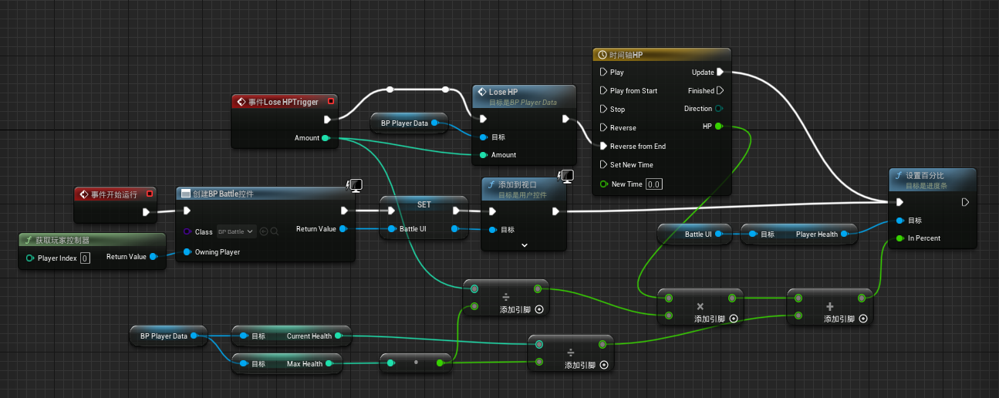Click red delegate pin on 事件开始运行 node
Image resolution: width=999 pixels, height=398 pixels.
tap(150, 194)
